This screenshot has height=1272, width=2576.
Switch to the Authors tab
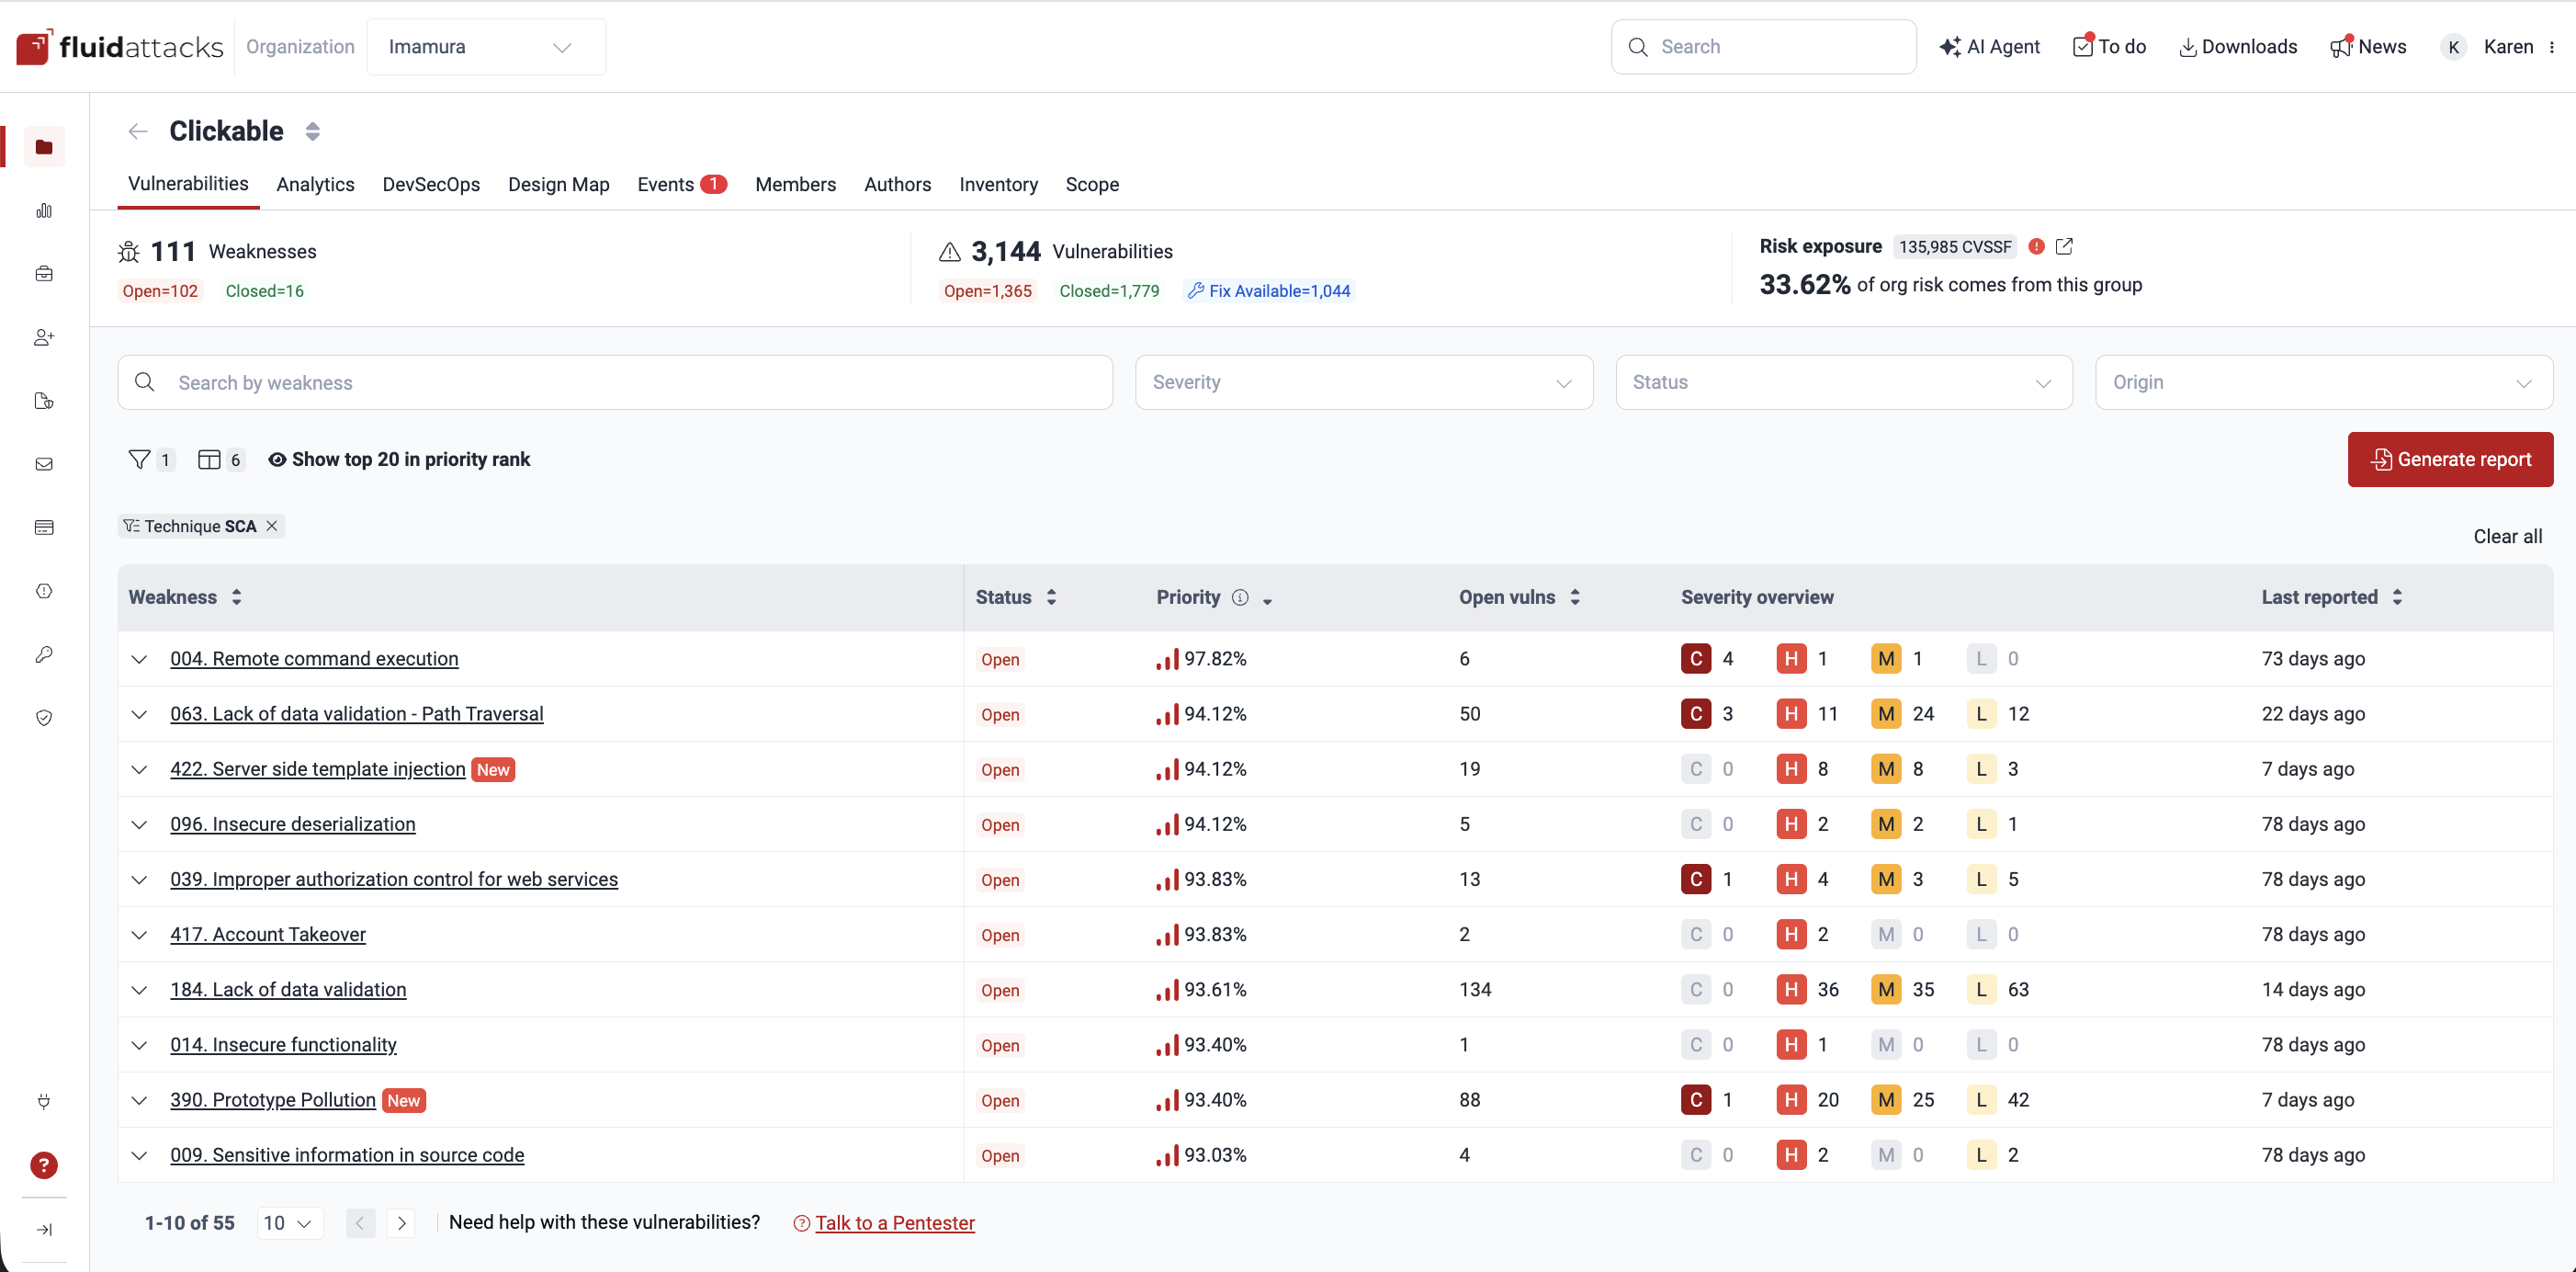coord(897,184)
